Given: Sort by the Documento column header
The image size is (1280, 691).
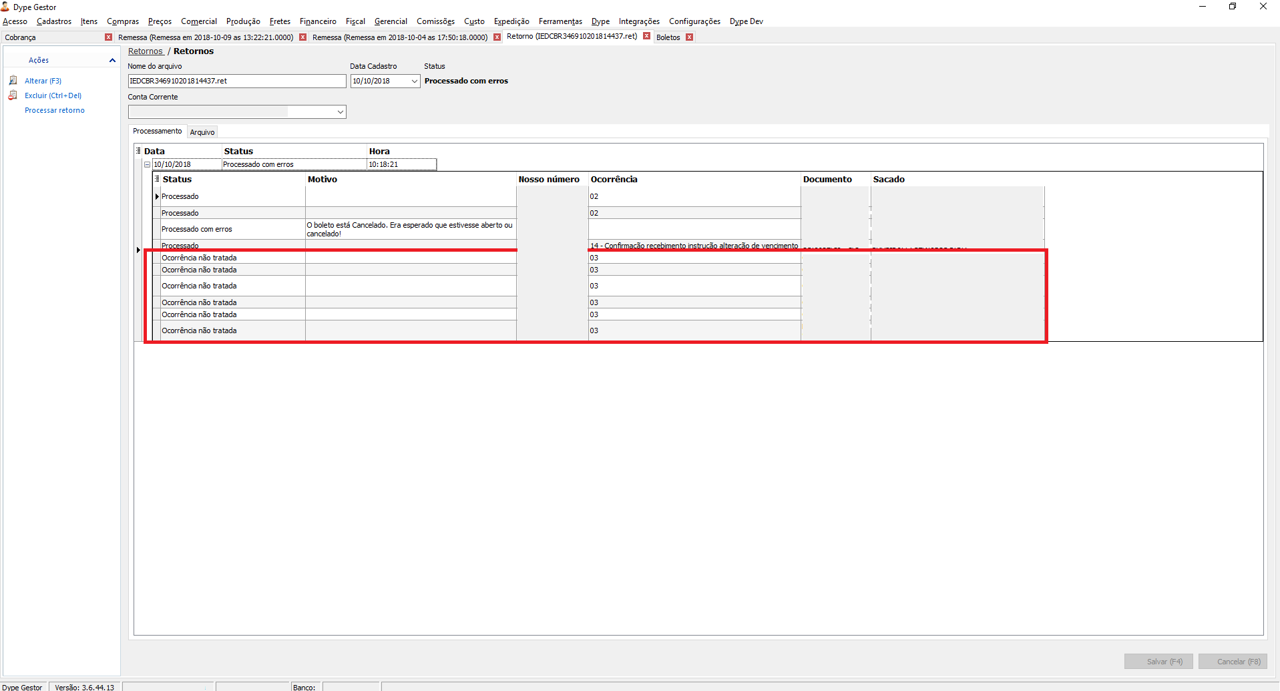Looking at the screenshot, I should pos(836,179).
